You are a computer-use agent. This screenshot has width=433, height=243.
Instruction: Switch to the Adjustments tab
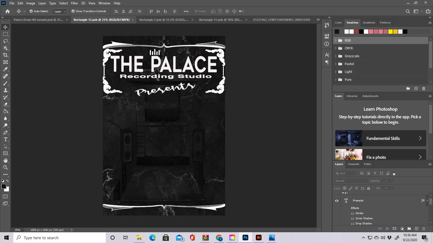point(370,96)
